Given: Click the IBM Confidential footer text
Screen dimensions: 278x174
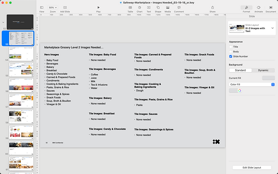Looking at the screenshot, I should click(57, 143).
